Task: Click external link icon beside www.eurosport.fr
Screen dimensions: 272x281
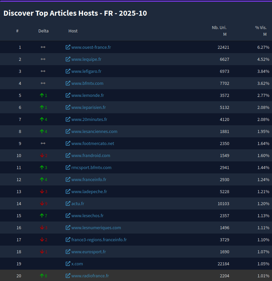Action: (x=68, y=252)
